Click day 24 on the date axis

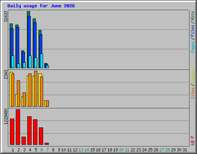(144, 150)
